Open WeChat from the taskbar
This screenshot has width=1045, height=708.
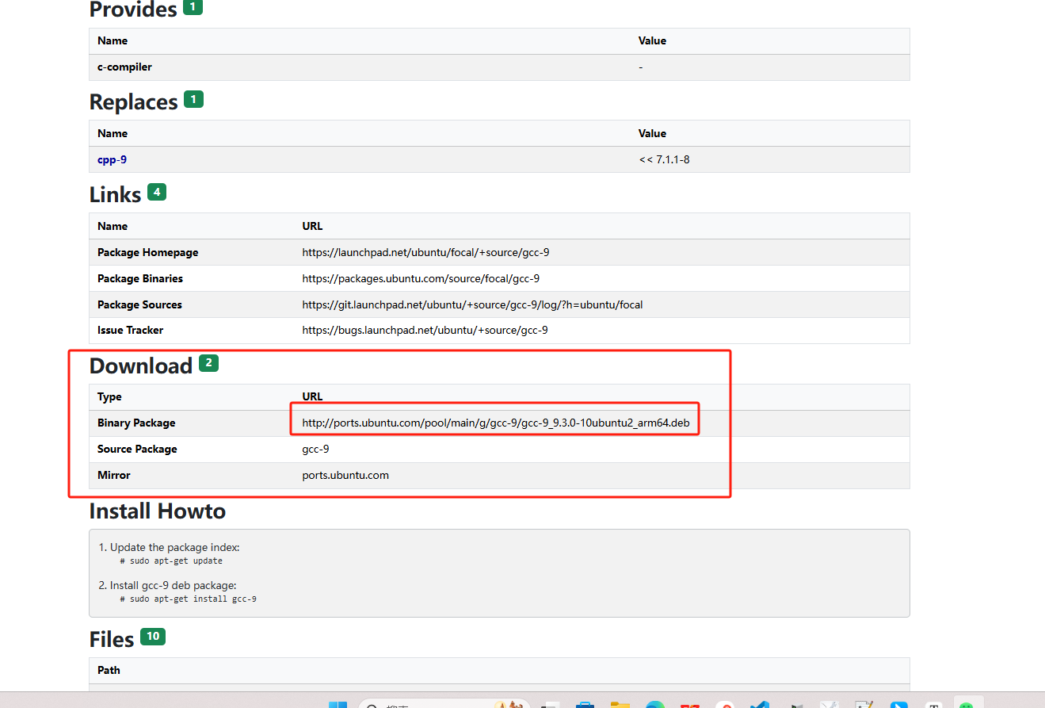click(966, 704)
